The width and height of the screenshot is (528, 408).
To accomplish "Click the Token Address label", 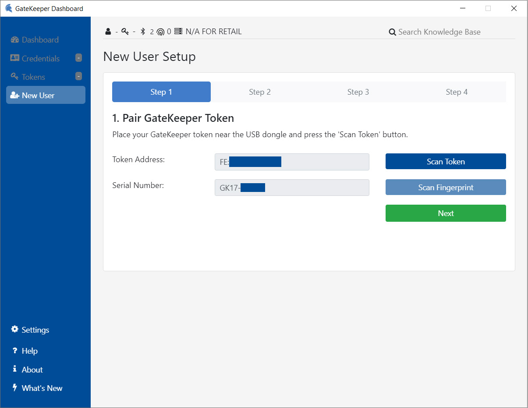I will pos(138,160).
